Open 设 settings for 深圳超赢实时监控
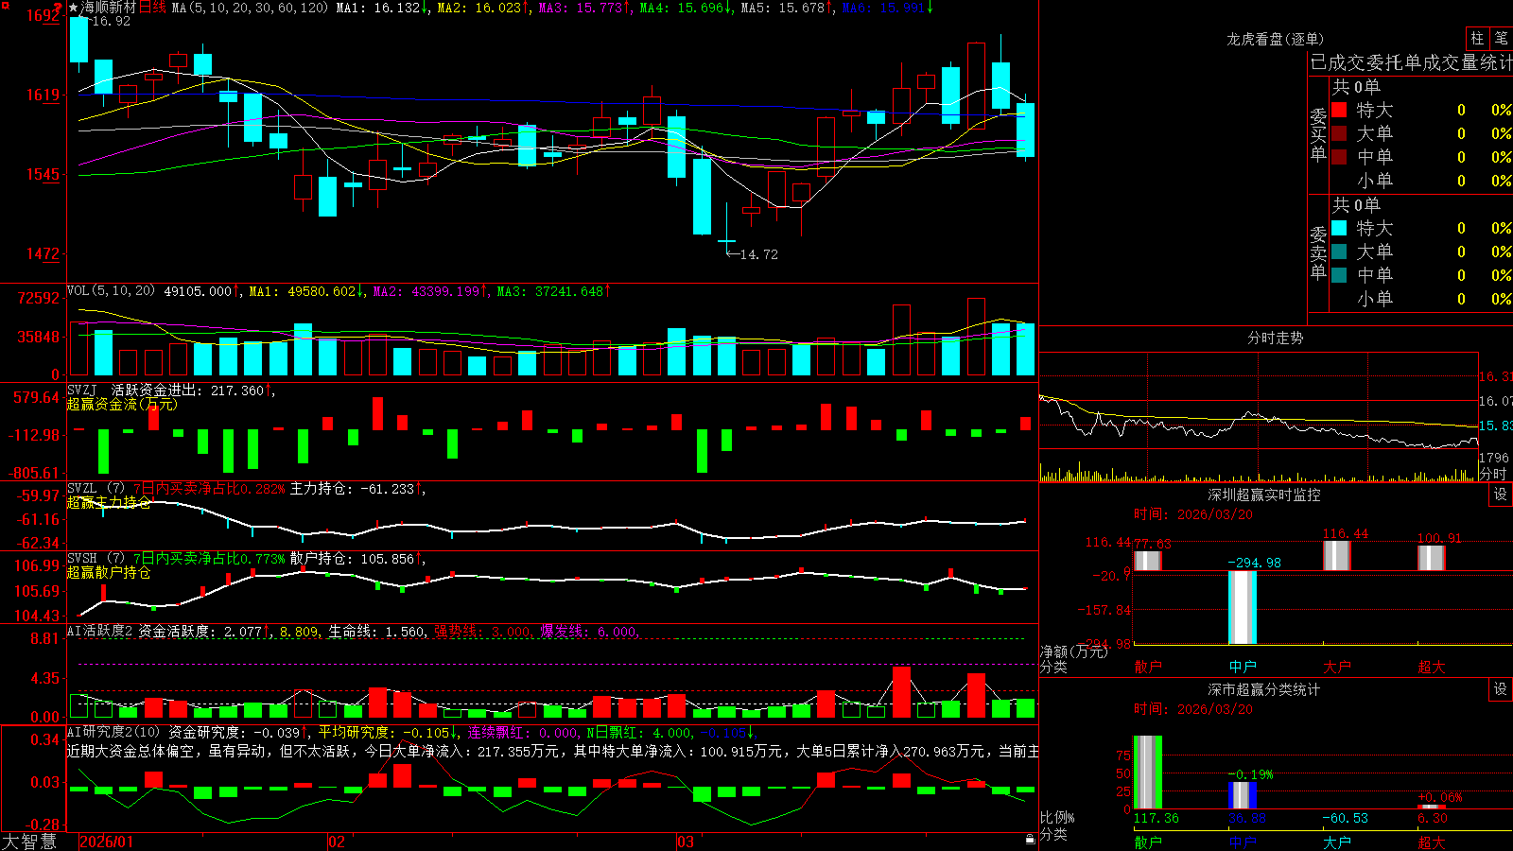Viewport: 1513px width, 851px height. [x=1501, y=495]
